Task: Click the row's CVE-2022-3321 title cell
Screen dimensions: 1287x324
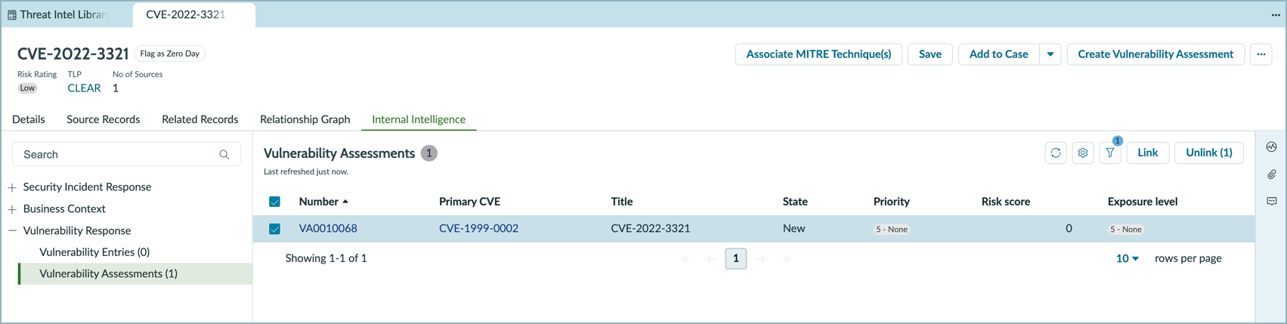Action: pyautogui.click(x=651, y=228)
